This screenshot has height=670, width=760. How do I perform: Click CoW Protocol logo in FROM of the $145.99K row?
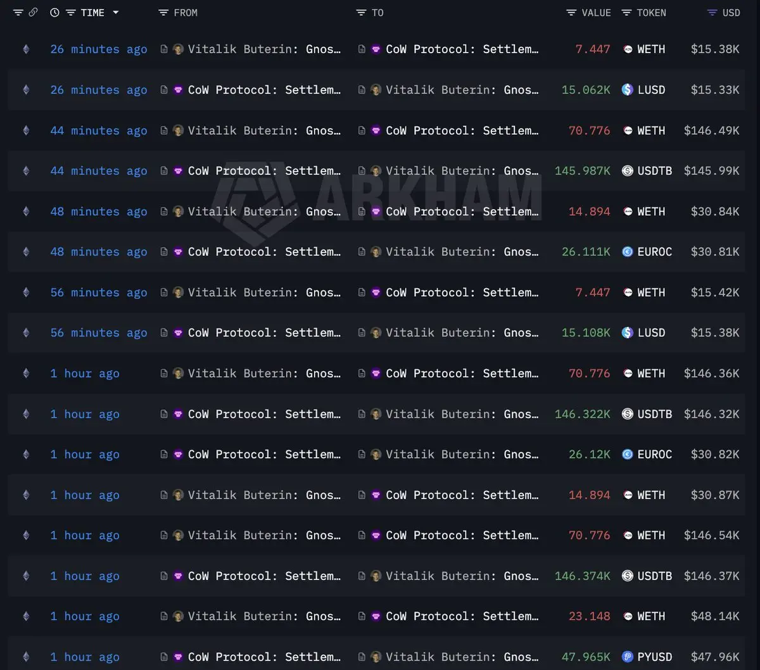point(178,171)
